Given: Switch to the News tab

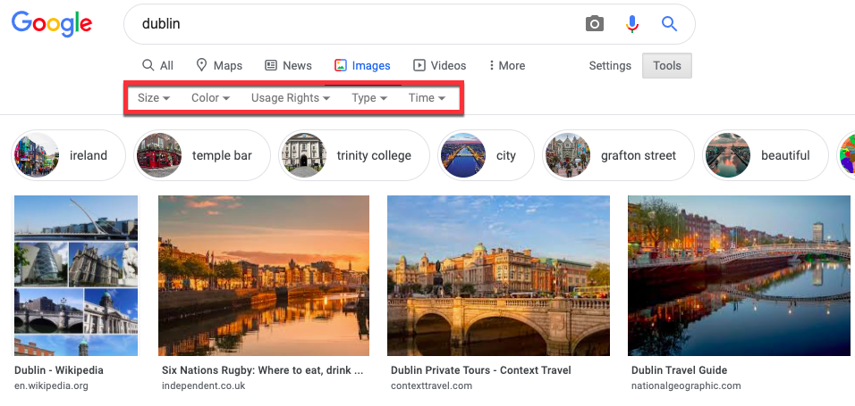Looking at the screenshot, I should tap(289, 66).
